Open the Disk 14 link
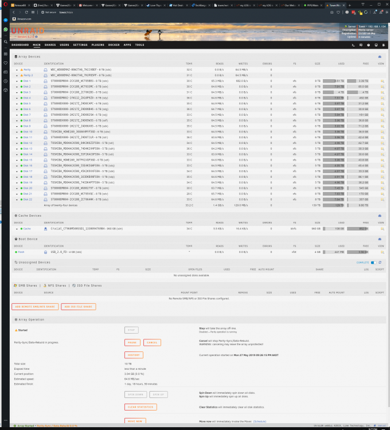 [x=28, y=154]
